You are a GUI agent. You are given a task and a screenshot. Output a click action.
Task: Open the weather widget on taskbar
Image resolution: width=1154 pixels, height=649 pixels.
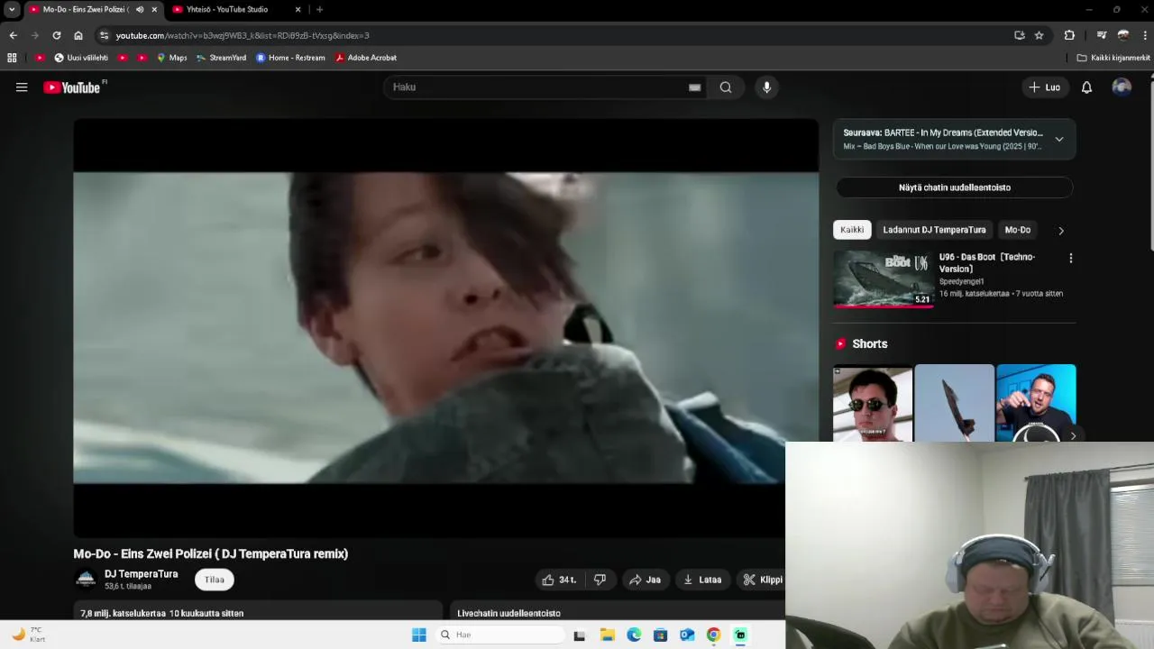click(x=27, y=635)
